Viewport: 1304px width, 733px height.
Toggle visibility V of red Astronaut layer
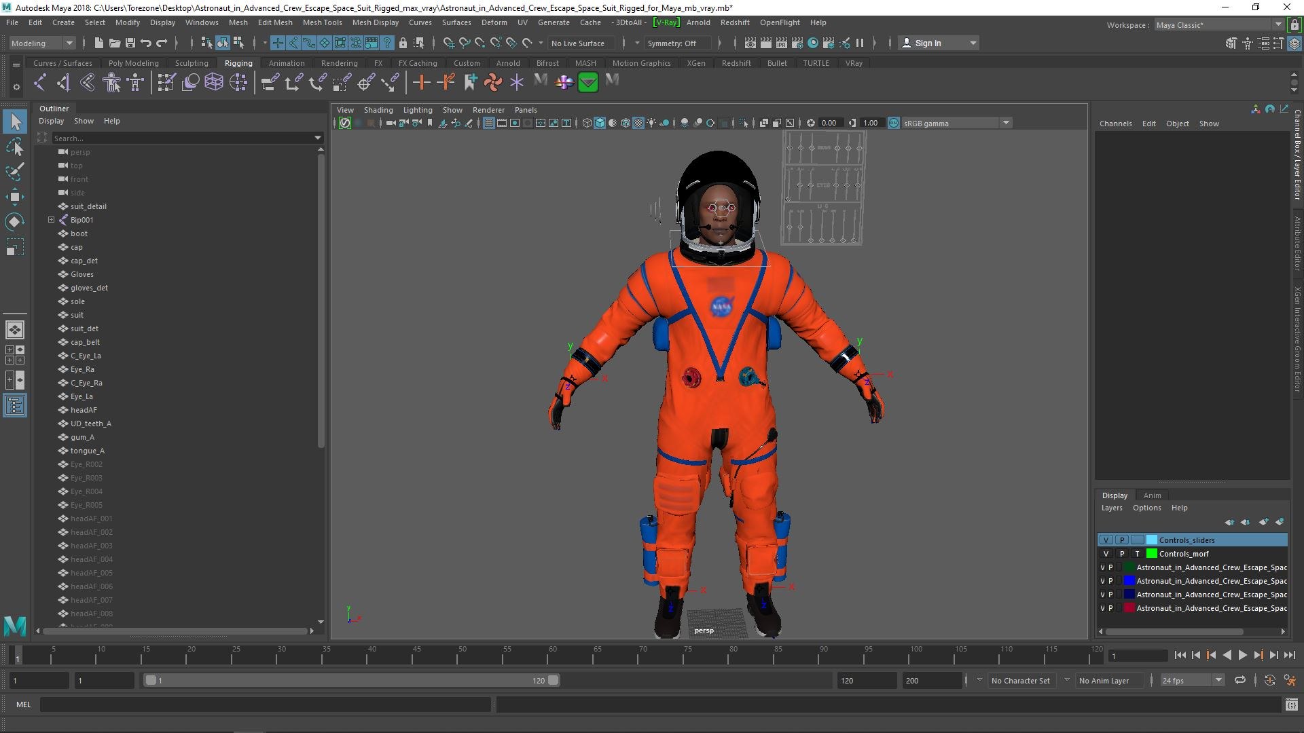pyautogui.click(x=1102, y=608)
